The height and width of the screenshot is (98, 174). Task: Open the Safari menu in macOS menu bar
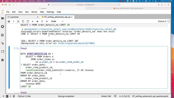click(7, 1)
